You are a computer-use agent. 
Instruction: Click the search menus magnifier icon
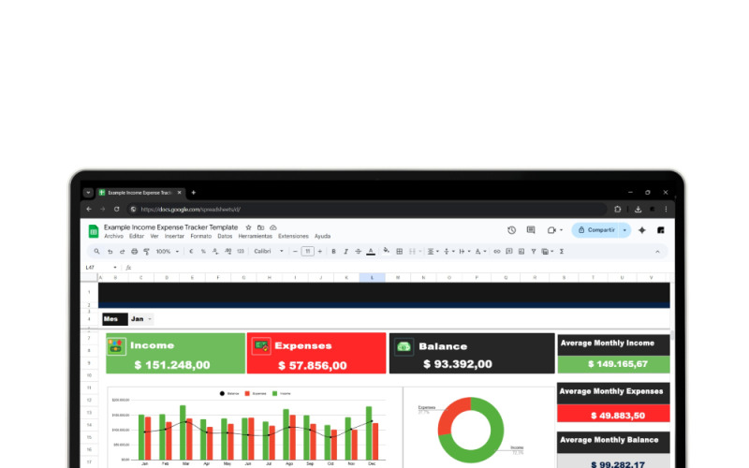pyautogui.click(x=97, y=251)
